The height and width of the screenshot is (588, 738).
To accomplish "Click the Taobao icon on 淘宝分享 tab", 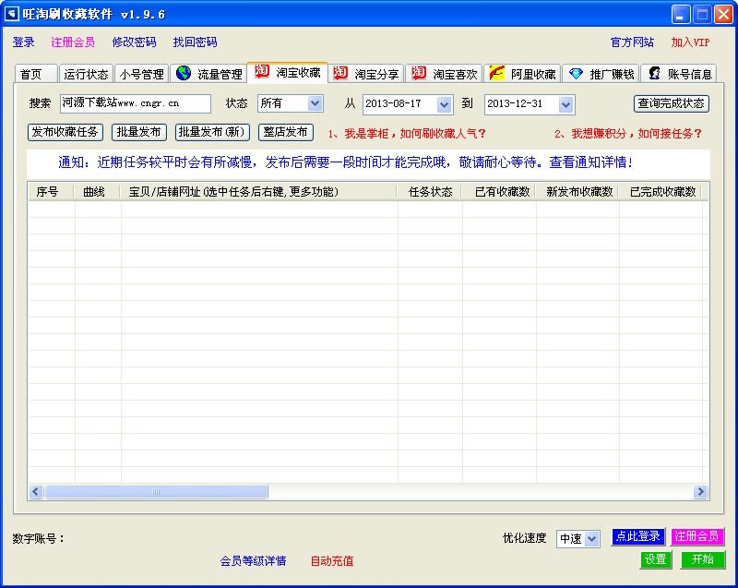I will (340, 73).
